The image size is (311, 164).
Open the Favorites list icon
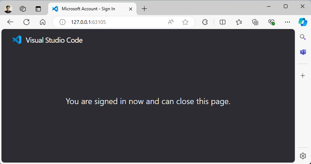click(239, 22)
